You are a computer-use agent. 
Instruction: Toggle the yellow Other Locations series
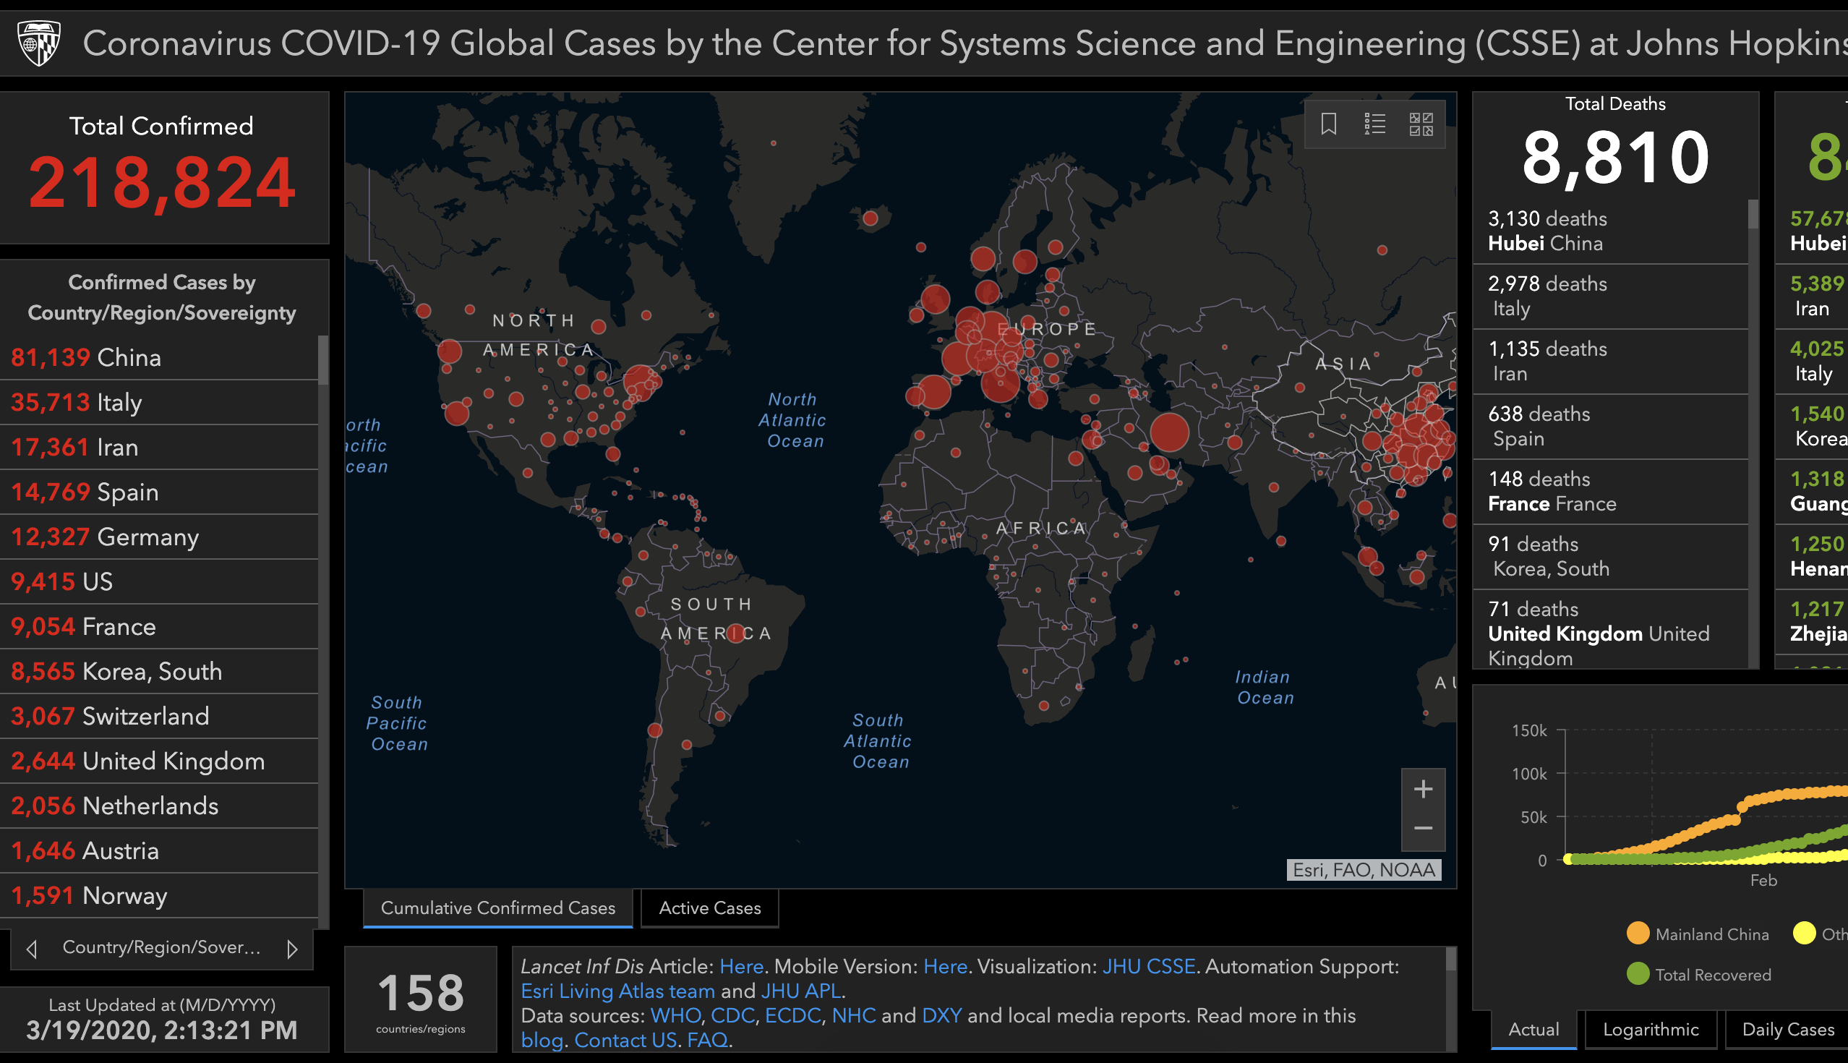1804,934
